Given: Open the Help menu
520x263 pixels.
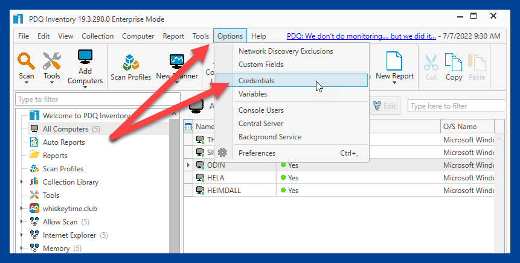Looking at the screenshot, I should (x=258, y=36).
